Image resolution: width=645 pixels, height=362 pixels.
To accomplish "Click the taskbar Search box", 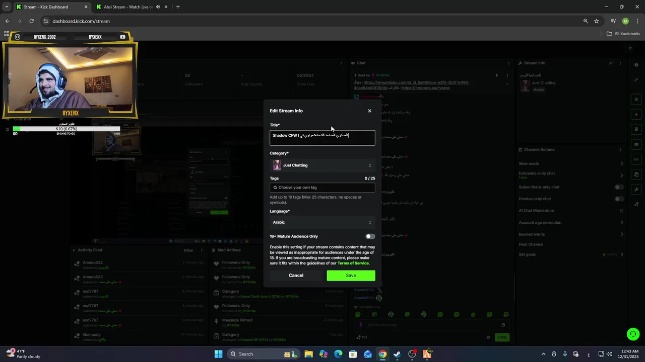I will (x=264, y=354).
